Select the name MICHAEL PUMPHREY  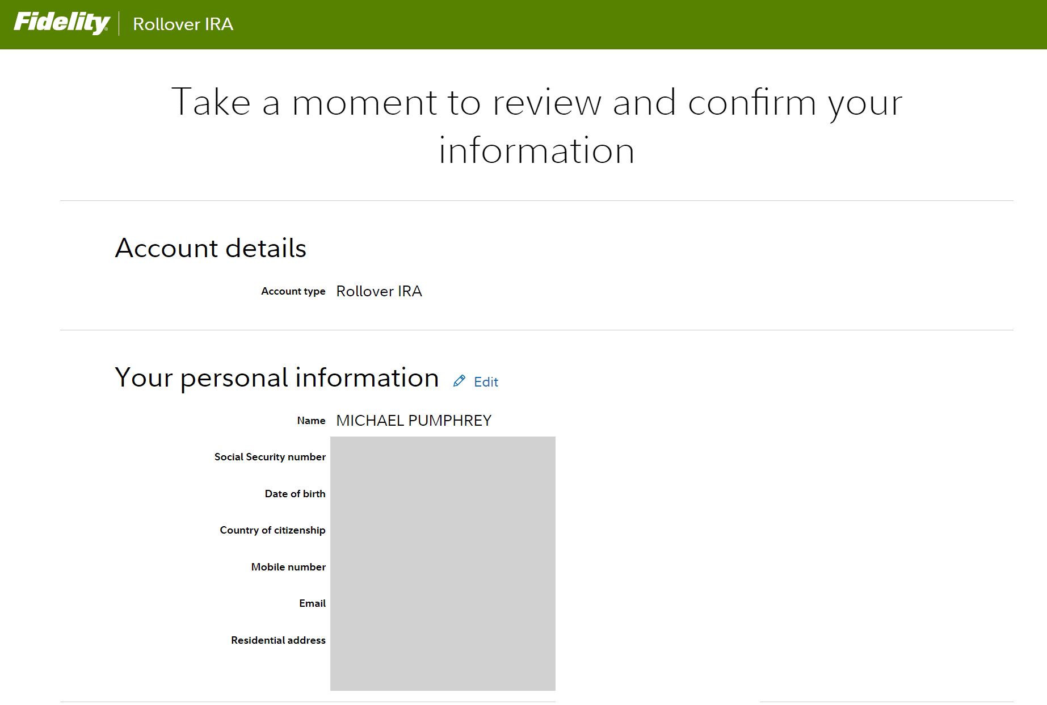tap(414, 421)
